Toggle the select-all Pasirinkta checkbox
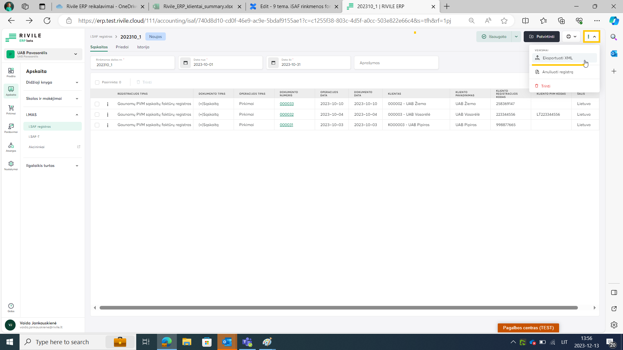Image resolution: width=623 pixels, height=350 pixels. click(x=97, y=82)
